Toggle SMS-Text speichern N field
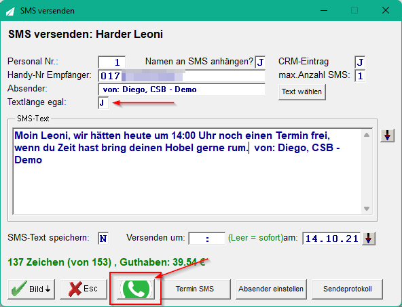The width and height of the screenshot is (402, 307). (103, 239)
